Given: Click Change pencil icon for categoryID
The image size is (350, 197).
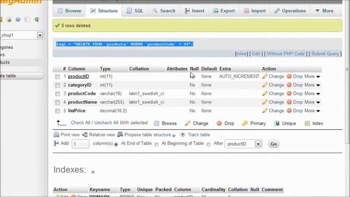Looking at the screenshot, I should (265, 85).
